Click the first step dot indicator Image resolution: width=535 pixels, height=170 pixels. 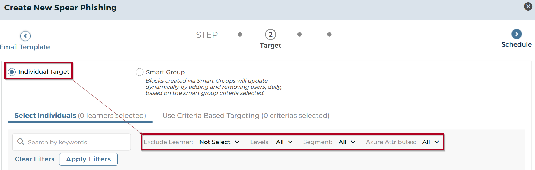pos(240,34)
